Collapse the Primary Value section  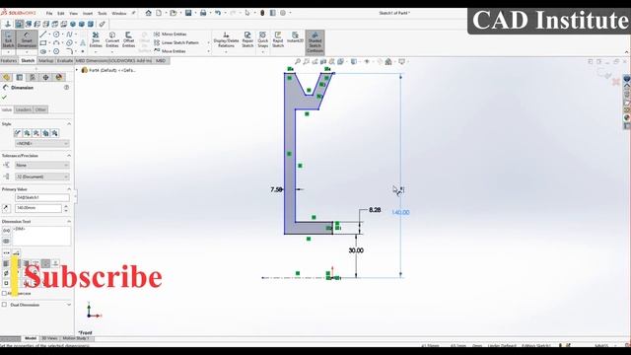69,189
